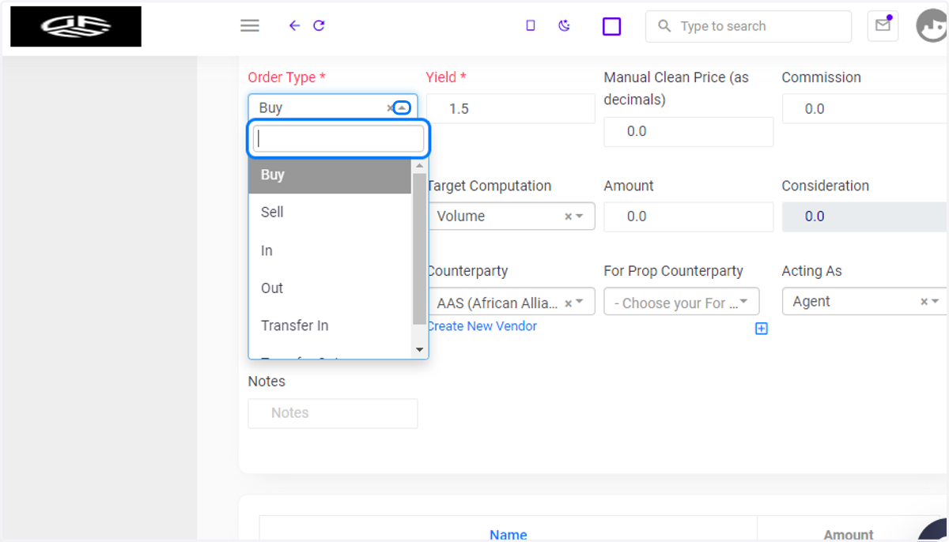The height and width of the screenshot is (542, 949).
Task: Click the purple square fullscreen icon
Action: pyautogui.click(x=611, y=26)
